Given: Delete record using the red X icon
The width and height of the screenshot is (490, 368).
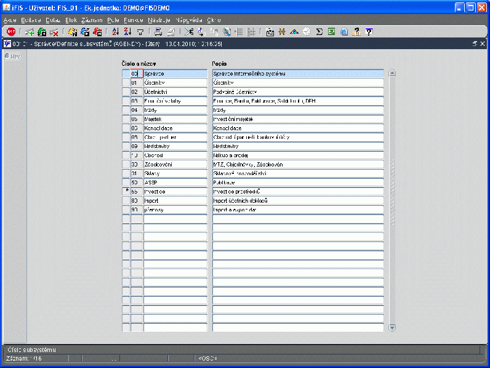Looking at the screenshot, I should tap(54, 31).
